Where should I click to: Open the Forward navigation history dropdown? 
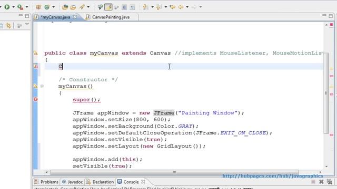pos(201,7)
